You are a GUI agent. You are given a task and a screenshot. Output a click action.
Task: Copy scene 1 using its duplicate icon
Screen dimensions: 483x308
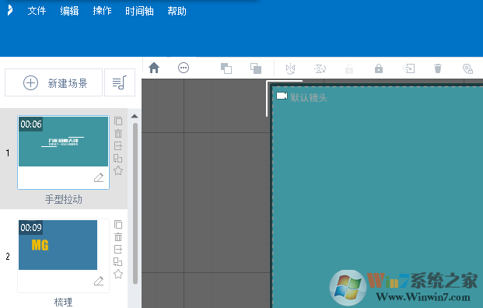click(118, 121)
